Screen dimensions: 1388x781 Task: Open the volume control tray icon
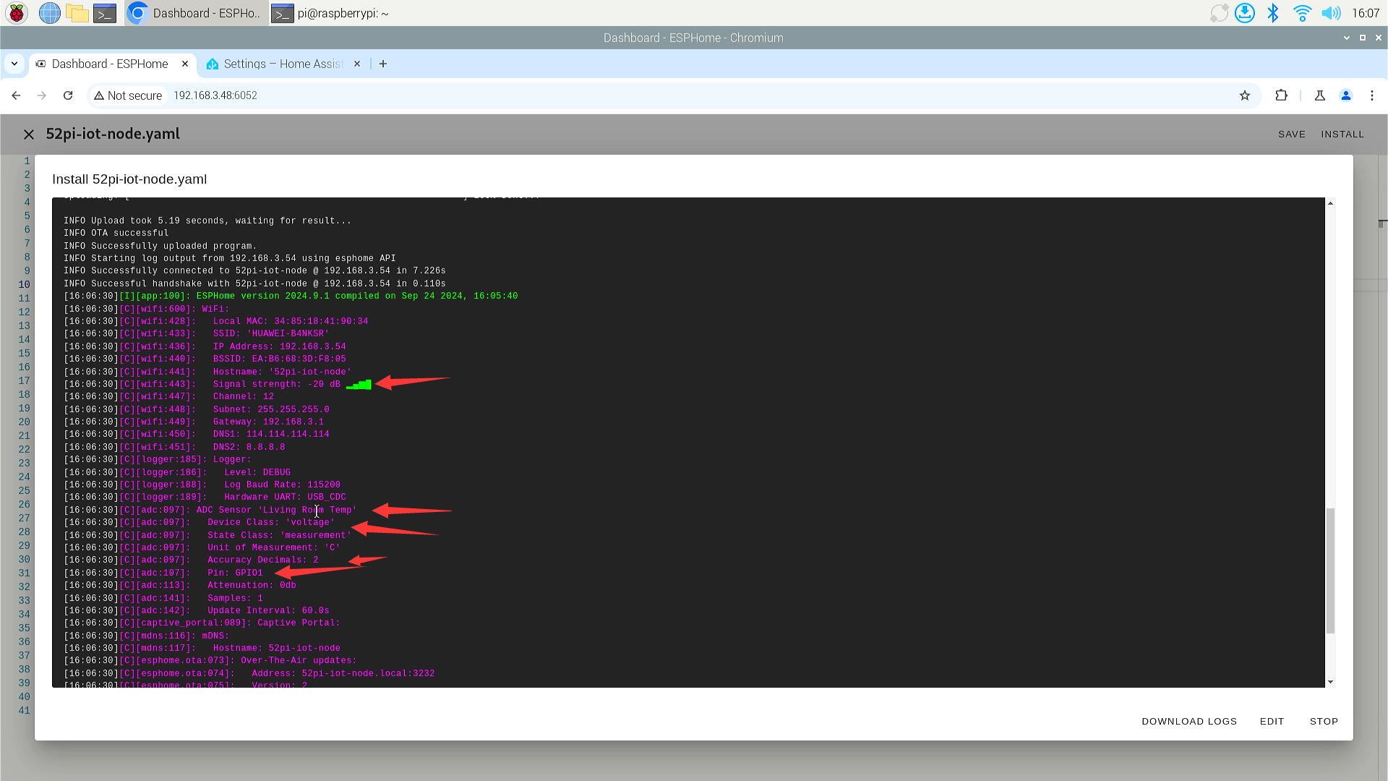[1330, 13]
